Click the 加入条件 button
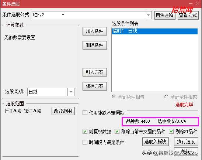 point(95,31)
